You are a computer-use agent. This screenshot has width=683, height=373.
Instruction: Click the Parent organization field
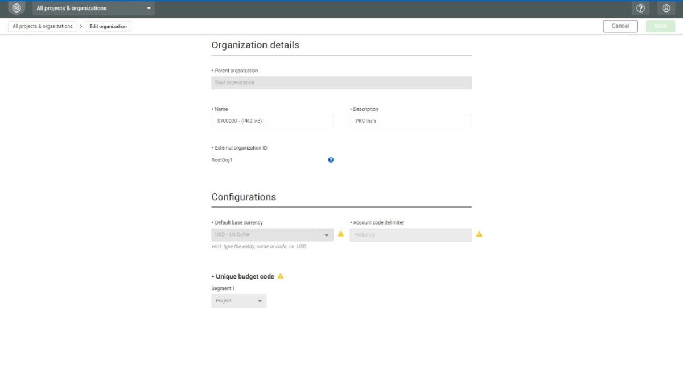(341, 83)
